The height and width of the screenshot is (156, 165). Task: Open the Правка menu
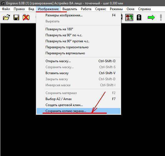tap(19, 9)
